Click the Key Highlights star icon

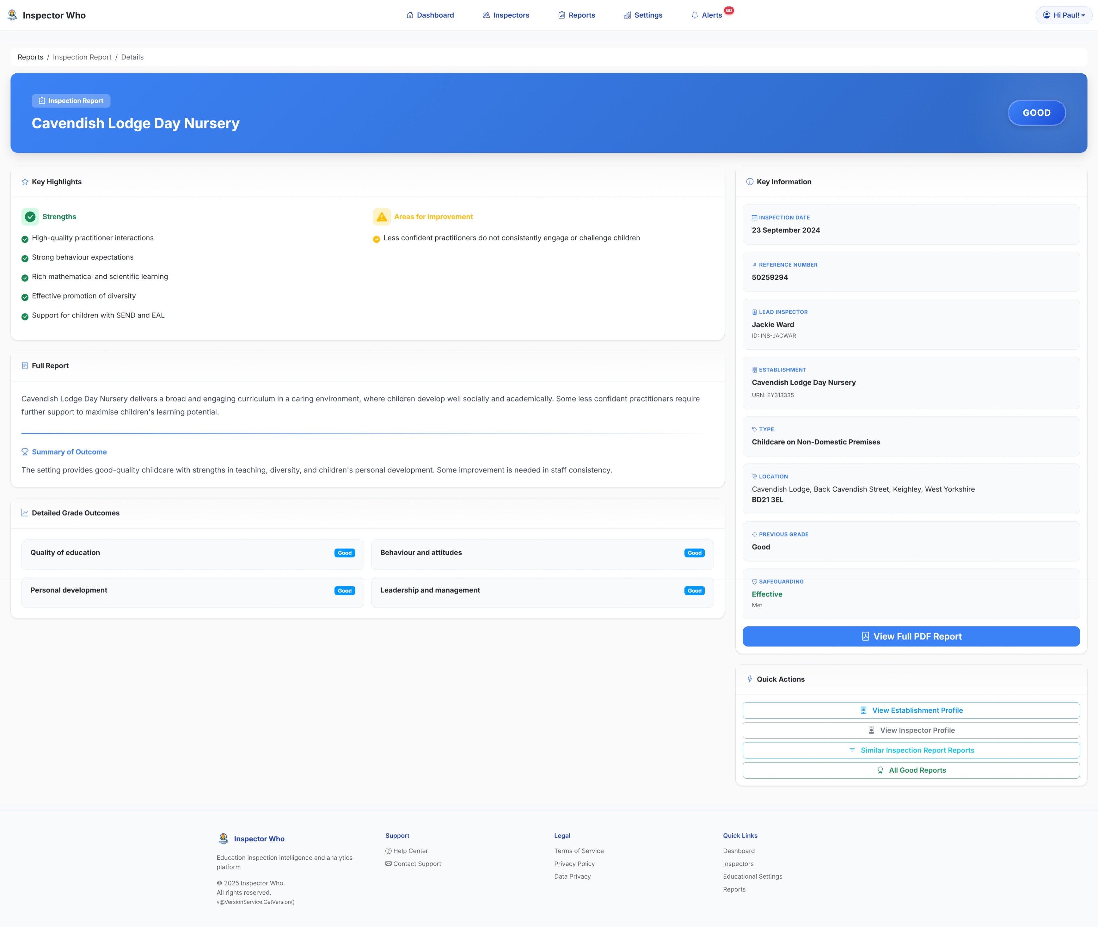(25, 182)
